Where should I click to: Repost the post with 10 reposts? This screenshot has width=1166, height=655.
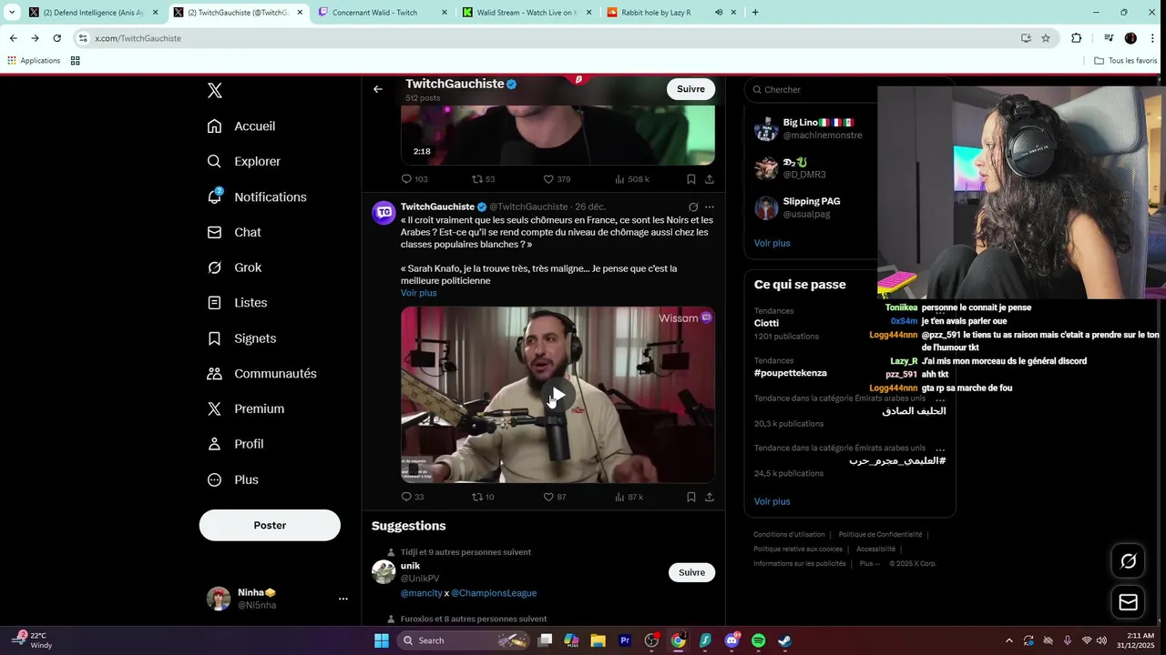pos(483,497)
